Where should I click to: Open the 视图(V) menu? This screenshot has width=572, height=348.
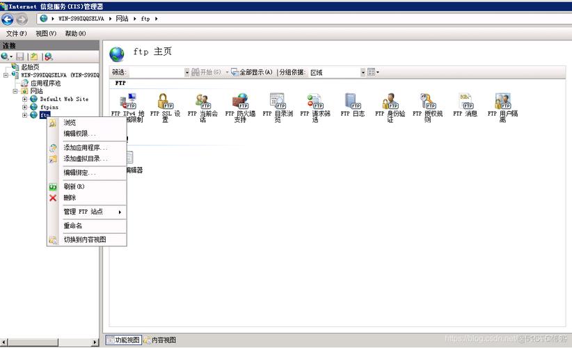(x=46, y=33)
